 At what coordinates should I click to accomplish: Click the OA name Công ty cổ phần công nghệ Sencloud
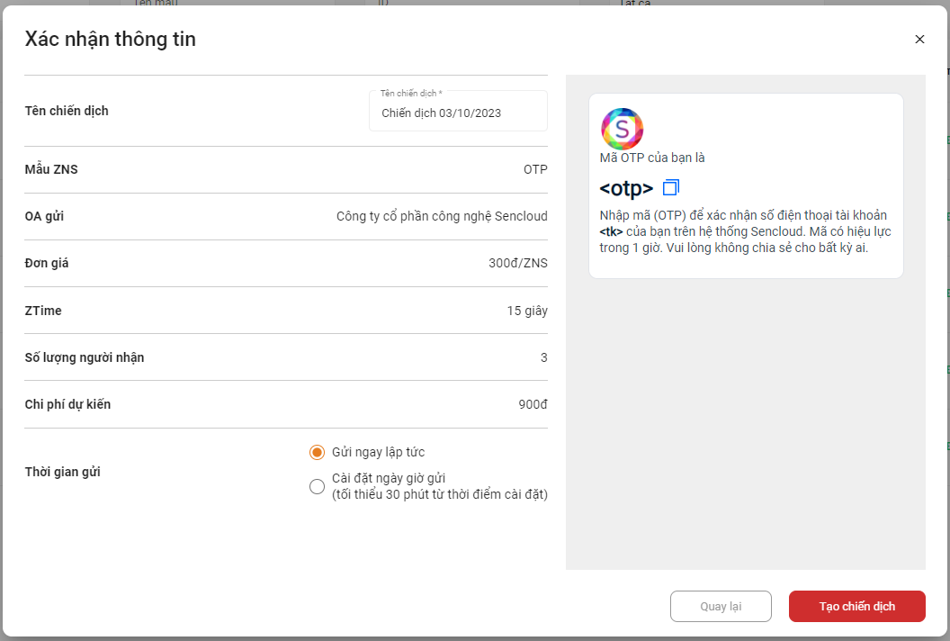(x=441, y=216)
